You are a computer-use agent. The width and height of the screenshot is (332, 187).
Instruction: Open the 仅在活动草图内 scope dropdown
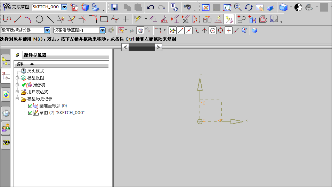tap(103, 30)
